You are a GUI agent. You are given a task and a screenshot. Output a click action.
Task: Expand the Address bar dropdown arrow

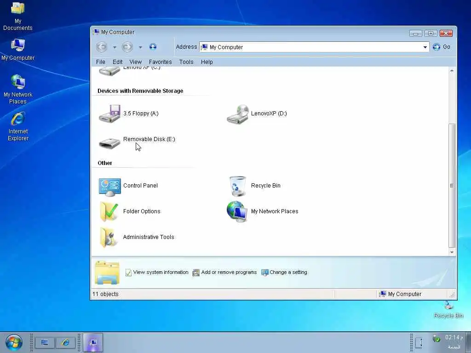(x=425, y=47)
